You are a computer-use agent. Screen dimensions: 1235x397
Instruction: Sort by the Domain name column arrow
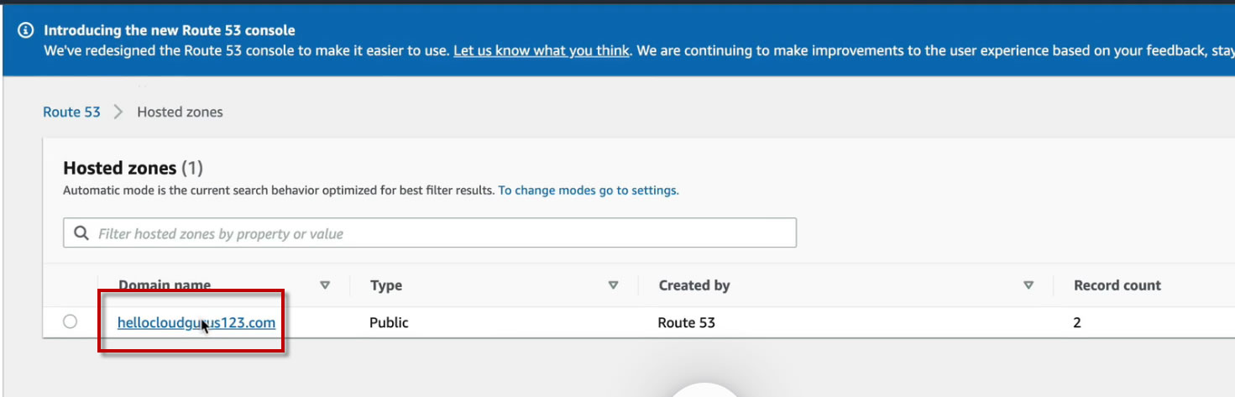point(325,285)
